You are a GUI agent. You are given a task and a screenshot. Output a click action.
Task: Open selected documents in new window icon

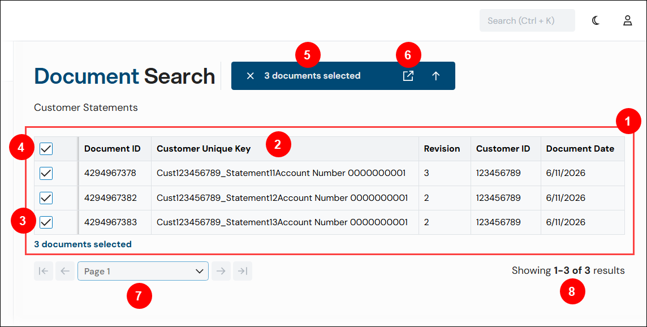[x=408, y=76]
